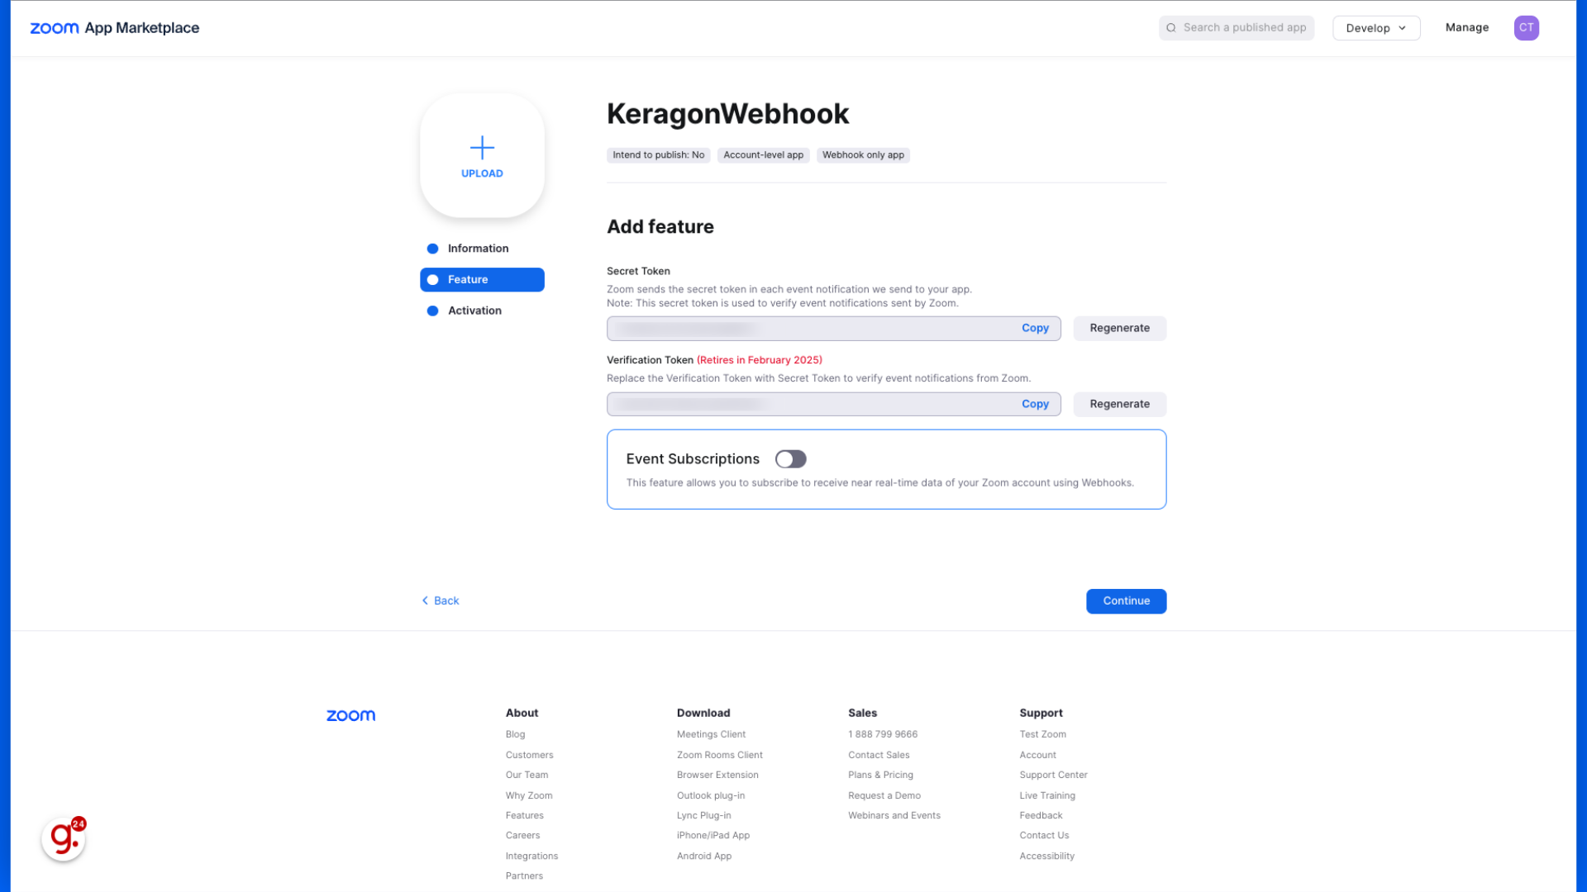Open the Customers footer link
The image size is (1587, 892).
click(529, 755)
